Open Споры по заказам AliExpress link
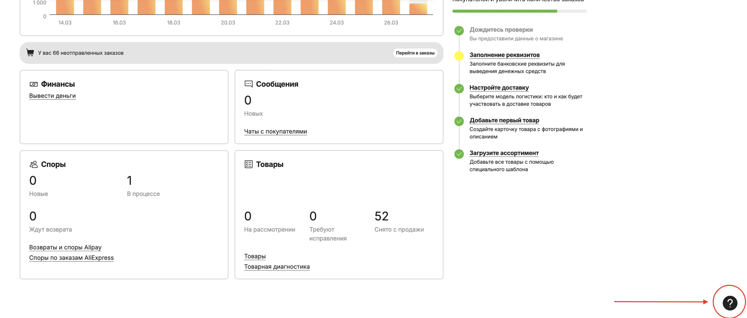The width and height of the screenshot is (747, 318). click(x=72, y=258)
